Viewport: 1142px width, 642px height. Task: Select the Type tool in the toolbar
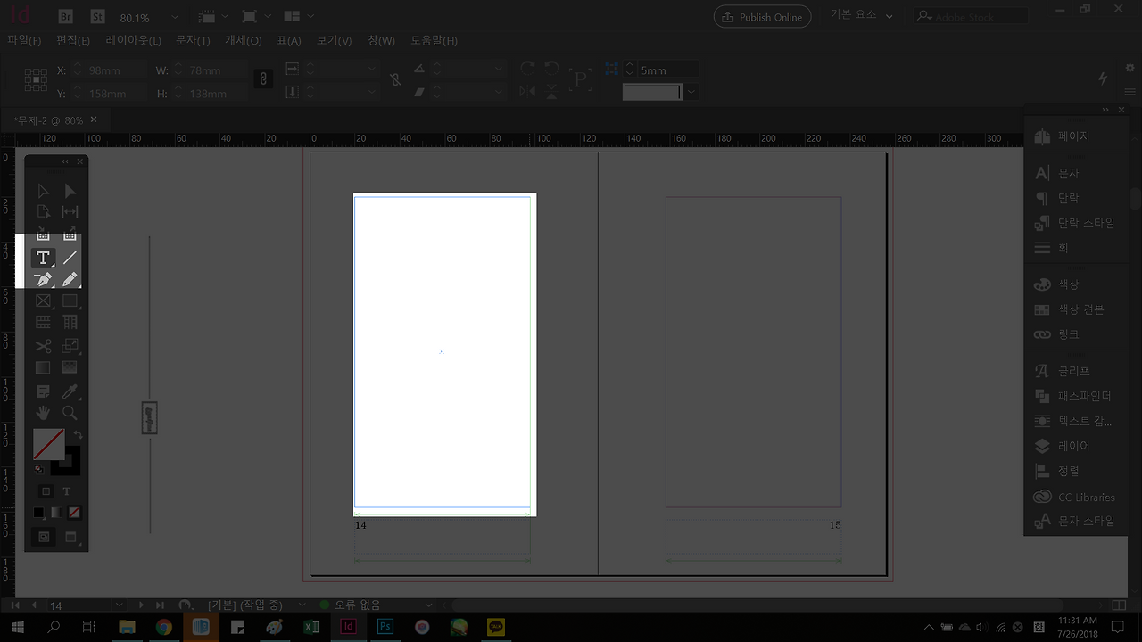click(x=43, y=257)
